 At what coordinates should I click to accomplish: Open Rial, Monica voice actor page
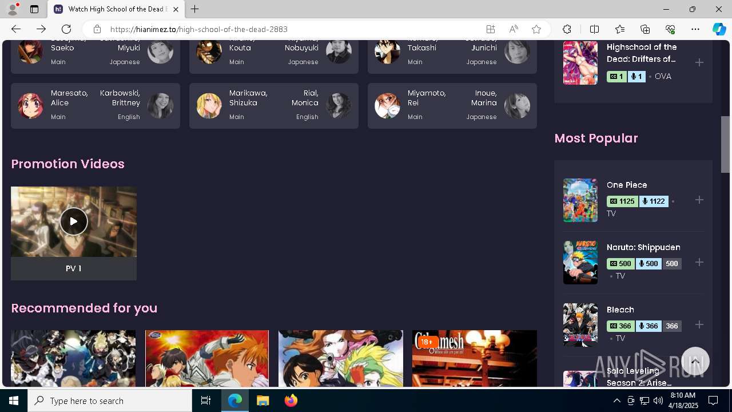tap(305, 98)
